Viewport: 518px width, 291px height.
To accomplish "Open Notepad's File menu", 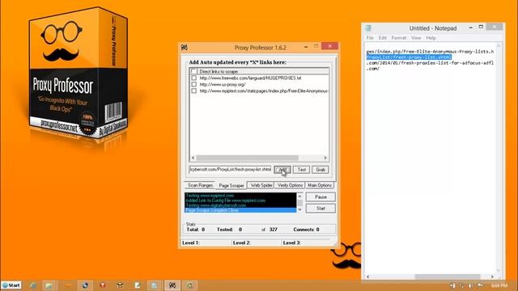I will 370,38.
